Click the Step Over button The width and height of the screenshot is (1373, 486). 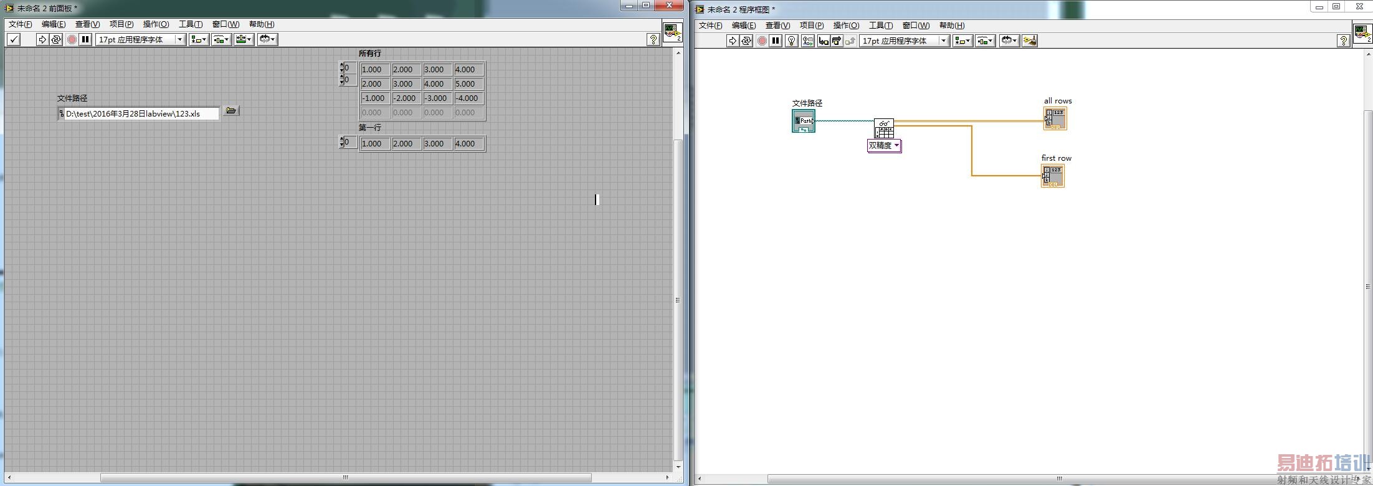pos(837,40)
